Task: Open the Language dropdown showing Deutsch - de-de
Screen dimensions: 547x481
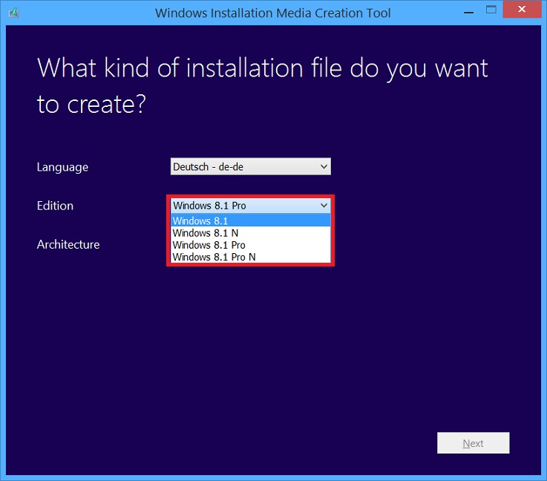Action: (250, 167)
